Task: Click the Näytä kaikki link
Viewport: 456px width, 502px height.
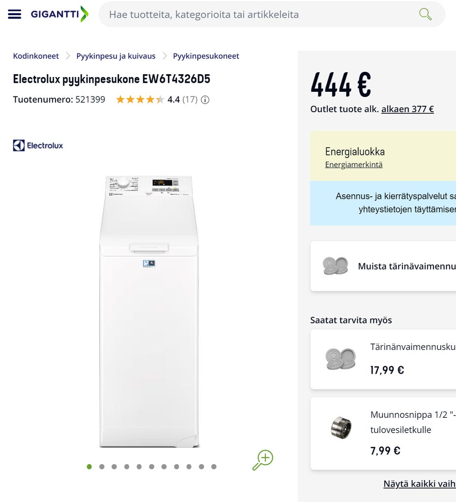Action: coord(419,483)
